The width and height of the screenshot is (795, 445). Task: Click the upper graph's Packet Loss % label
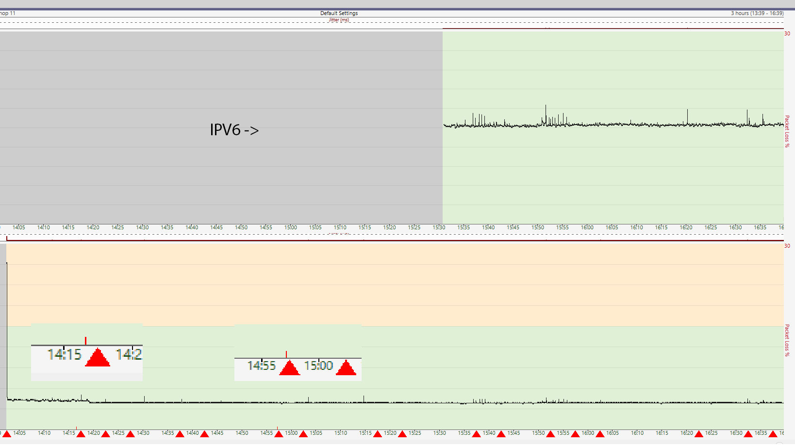(x=787, y=131)
